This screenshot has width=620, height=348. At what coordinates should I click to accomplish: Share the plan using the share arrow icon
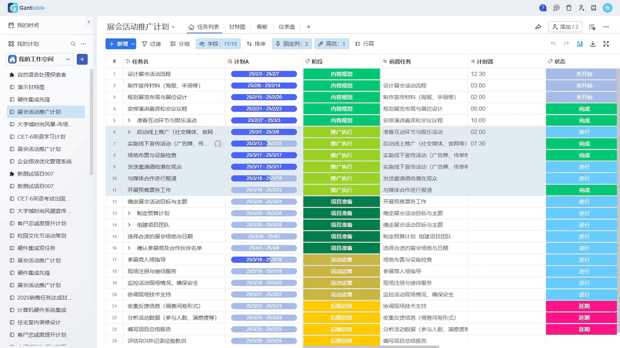(x=538, y=27)
